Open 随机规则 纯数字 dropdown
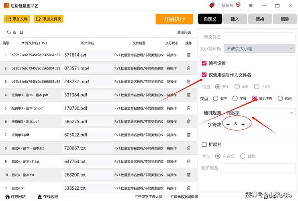The image size is (298, 201). coord(259,113)
